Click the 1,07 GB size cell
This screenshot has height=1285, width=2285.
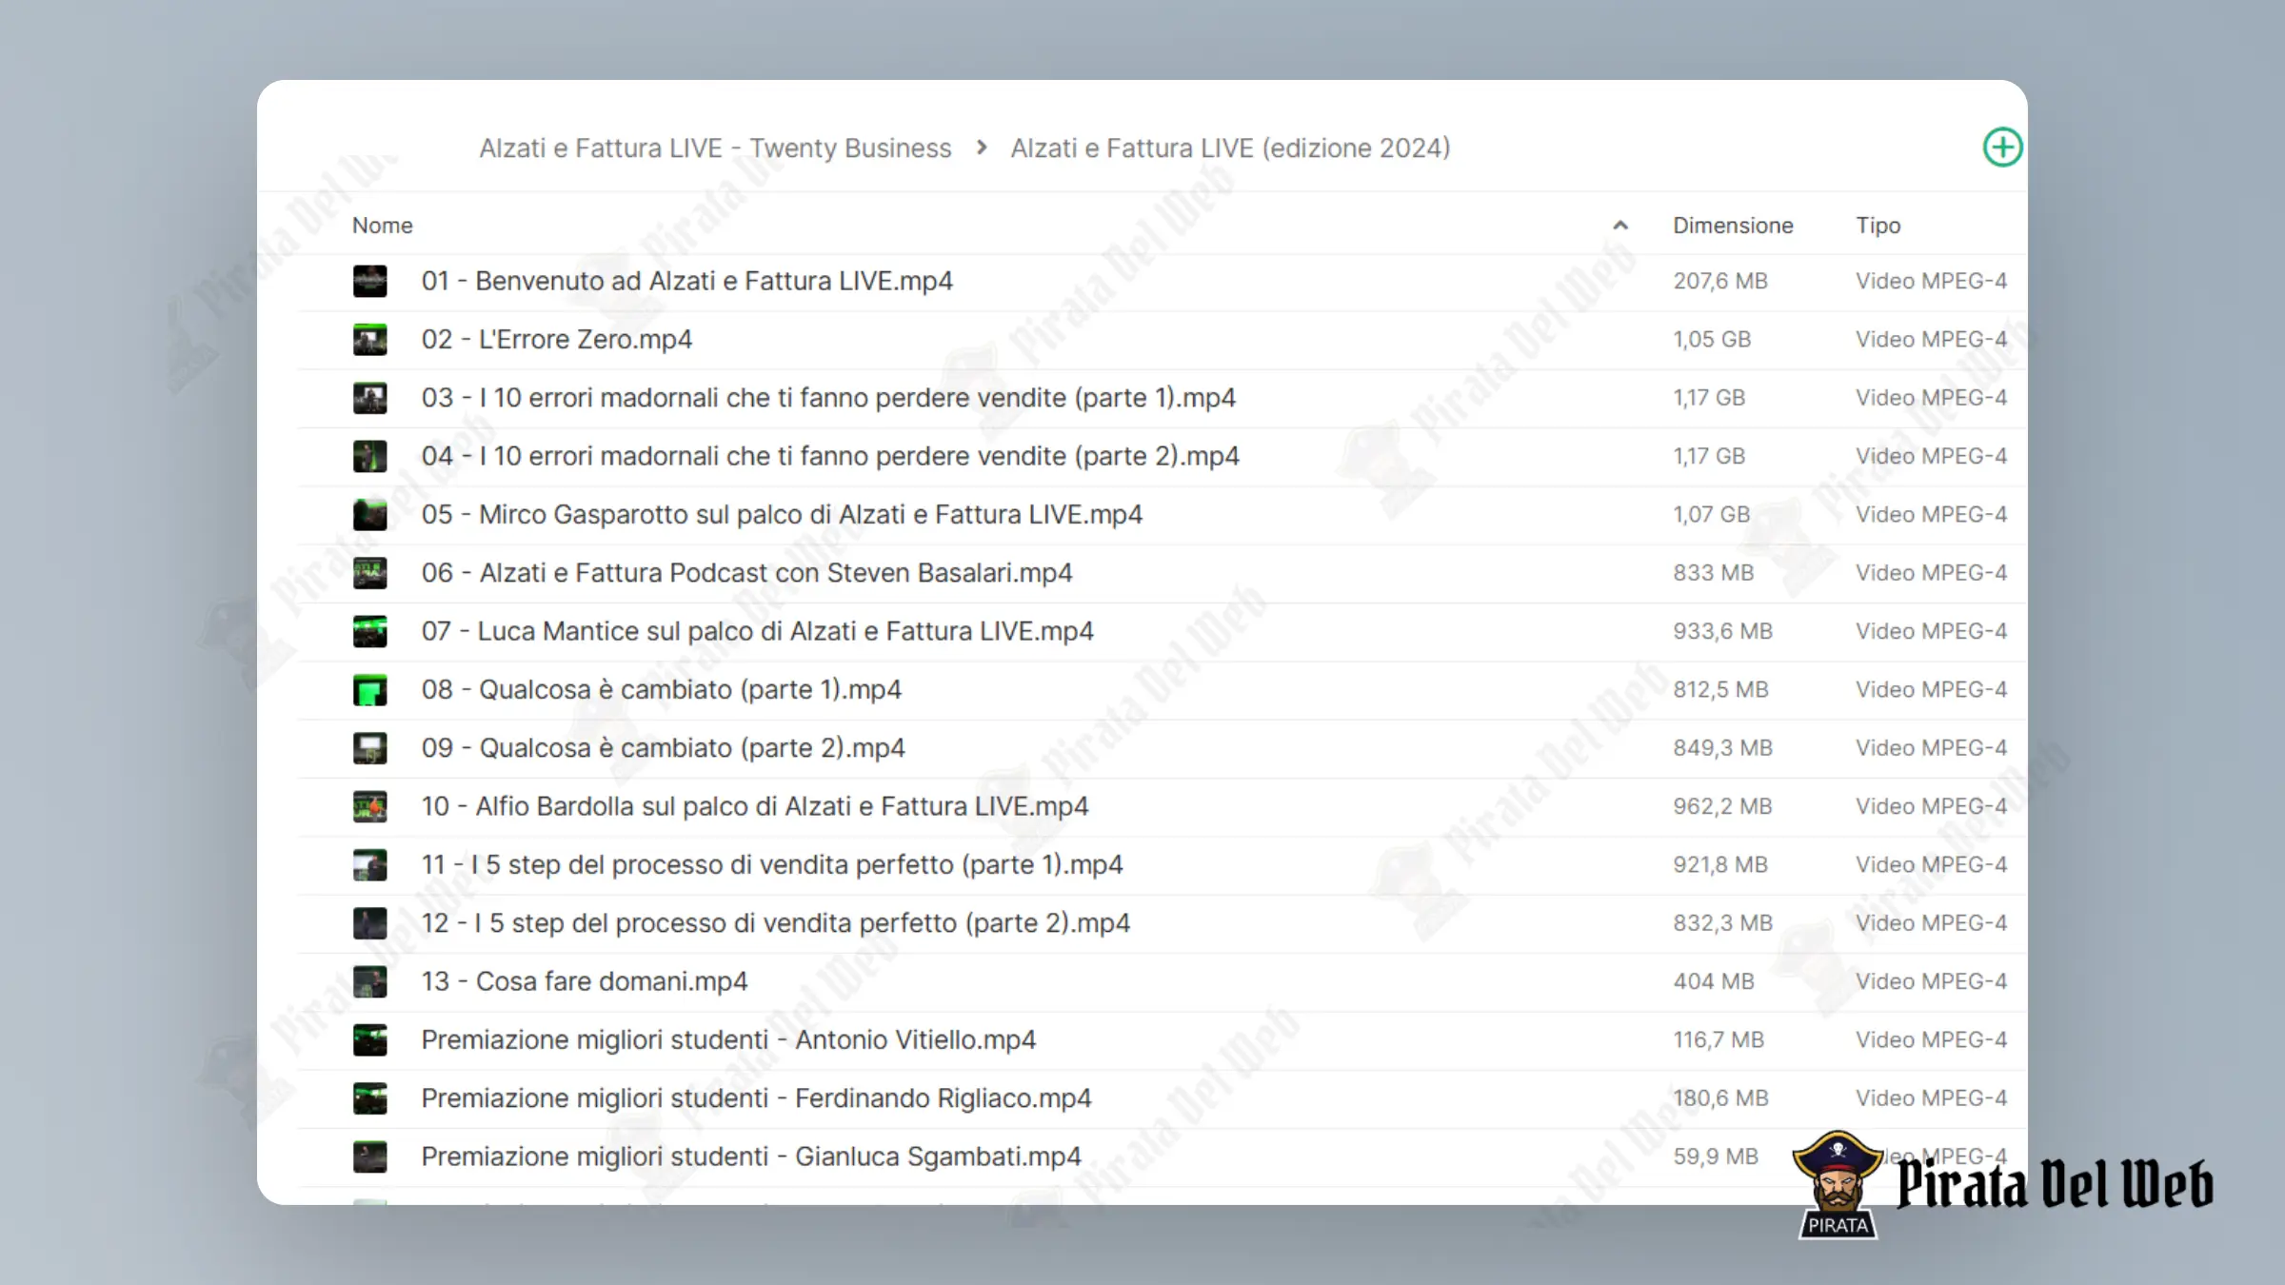pos(1712,515)
